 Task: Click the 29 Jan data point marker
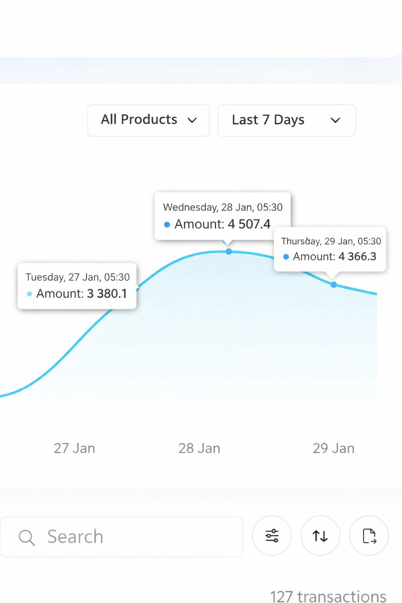pos(333,284)
